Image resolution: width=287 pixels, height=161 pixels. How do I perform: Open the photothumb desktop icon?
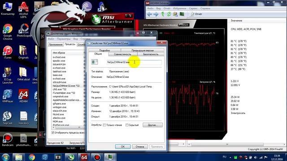(23, 140)
